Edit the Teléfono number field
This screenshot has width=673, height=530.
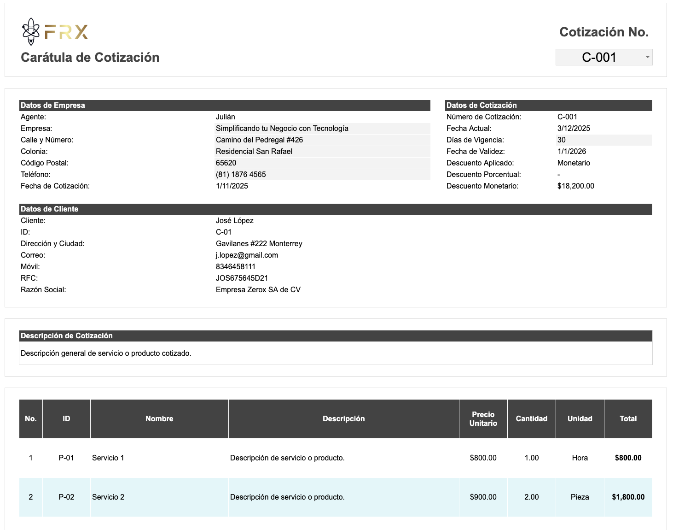coord(322,175)
